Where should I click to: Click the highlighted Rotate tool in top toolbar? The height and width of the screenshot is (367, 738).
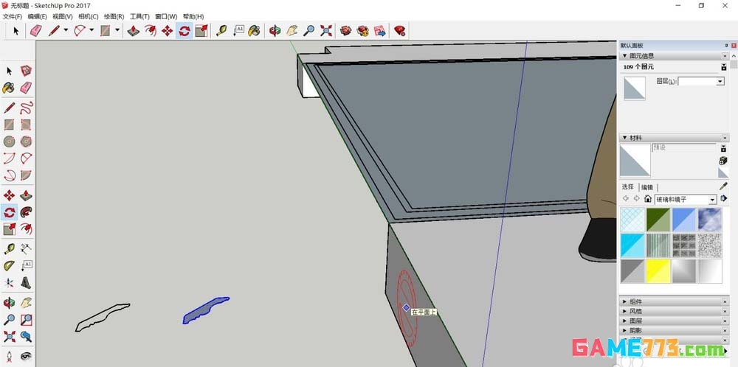click(x=184, y=31)
